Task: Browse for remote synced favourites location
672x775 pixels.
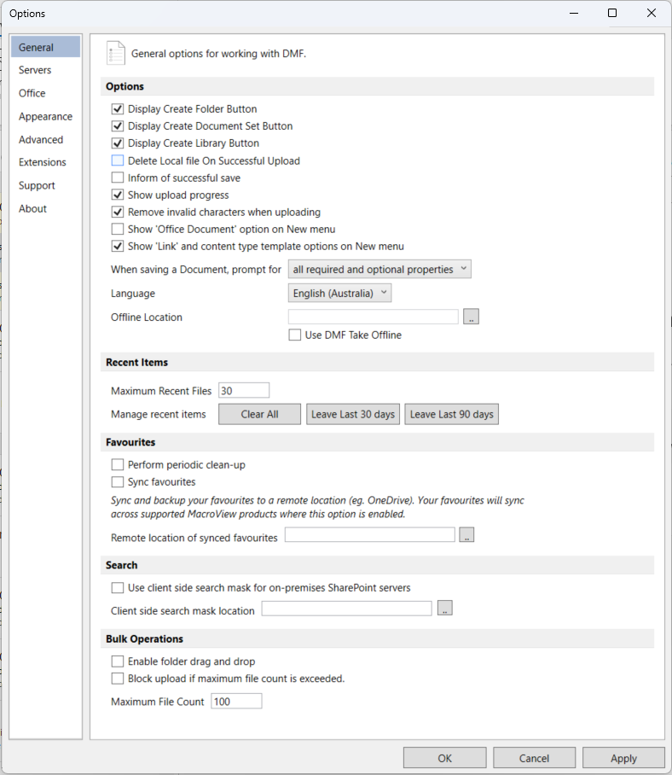Action: point(466,534)
